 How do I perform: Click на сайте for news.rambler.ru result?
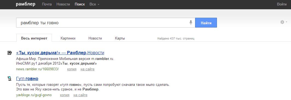tap(87, 69)
